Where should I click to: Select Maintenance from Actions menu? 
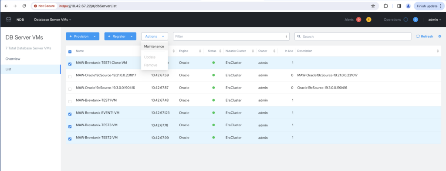point(154,46)
